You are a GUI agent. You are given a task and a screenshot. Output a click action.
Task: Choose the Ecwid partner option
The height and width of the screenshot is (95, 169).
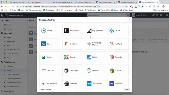tap(50, 44)
